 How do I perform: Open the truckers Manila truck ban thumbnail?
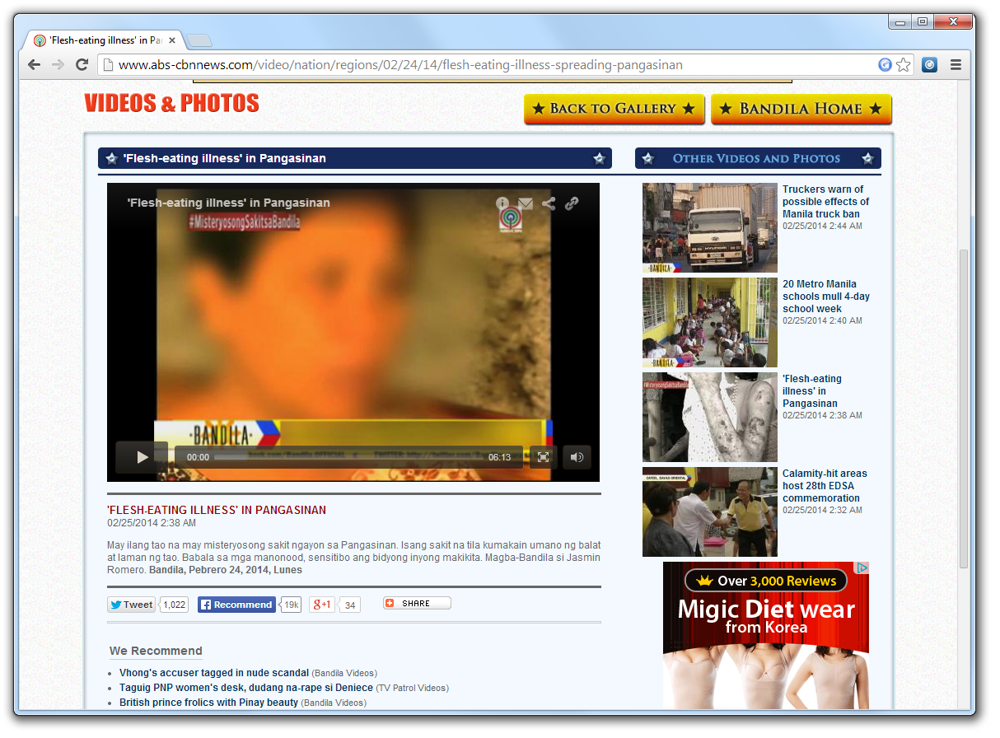coord(709,228)
